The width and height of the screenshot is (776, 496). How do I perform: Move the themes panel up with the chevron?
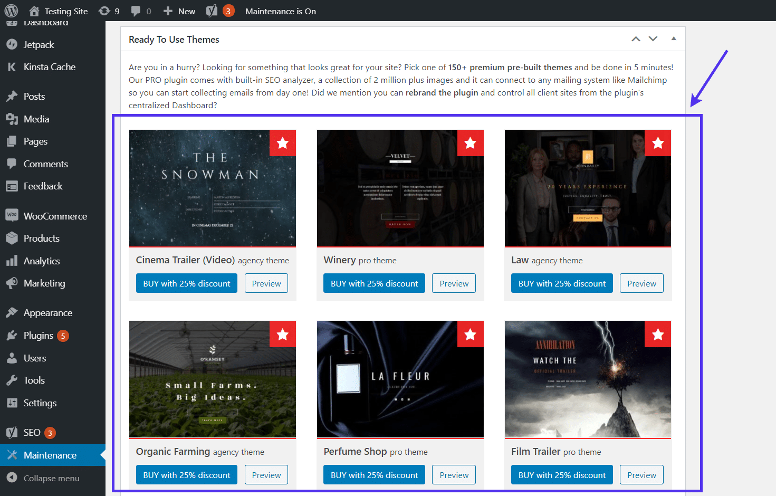point(636,39)
